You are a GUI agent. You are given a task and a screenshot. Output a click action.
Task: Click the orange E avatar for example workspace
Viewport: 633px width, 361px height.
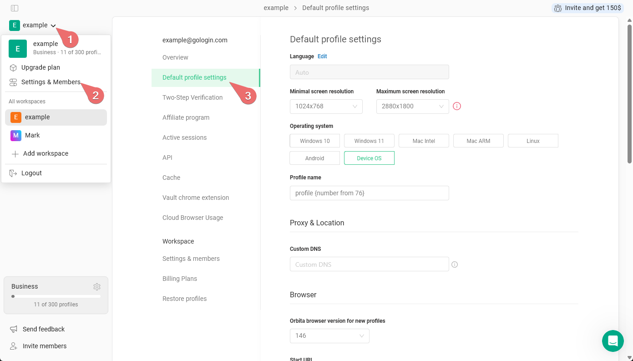pos(16,117)
